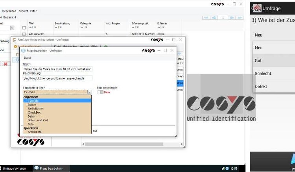Go to next page in main list

(x=232, y=17)
